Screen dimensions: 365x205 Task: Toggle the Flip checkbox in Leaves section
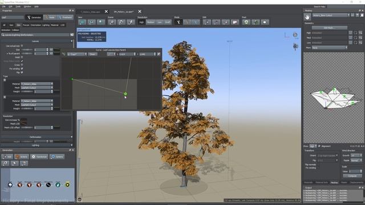(22, 72)
